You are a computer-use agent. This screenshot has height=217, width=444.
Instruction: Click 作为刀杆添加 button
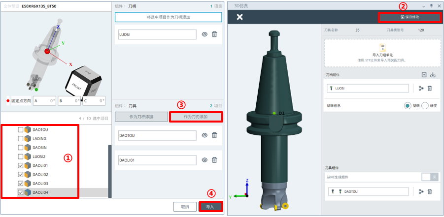click(x=141, y=117)
